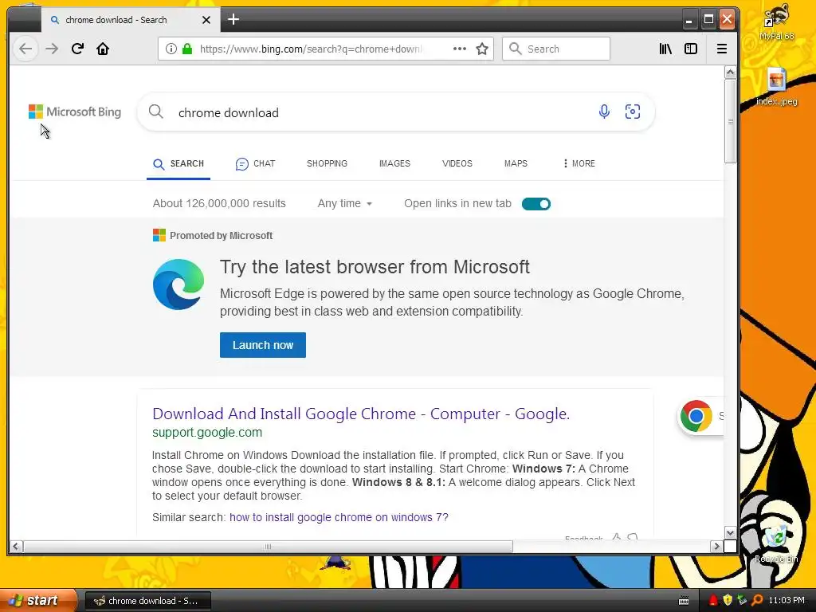Click the support.google.com URL
Image resolution: width=816 pixels, height=612 pixels.
click(x=207, y=433)
